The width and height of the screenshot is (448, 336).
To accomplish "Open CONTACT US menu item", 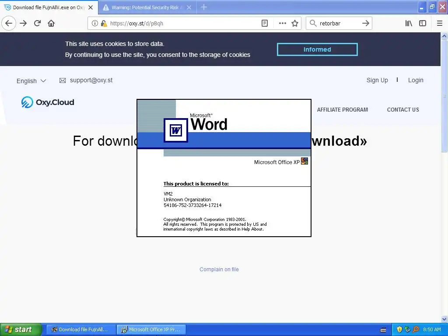I will pyautogui.click(x=403, y=110).
